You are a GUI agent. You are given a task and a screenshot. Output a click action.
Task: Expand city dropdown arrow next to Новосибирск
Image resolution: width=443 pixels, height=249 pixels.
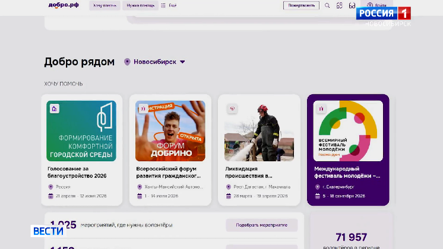click(182, 62)
